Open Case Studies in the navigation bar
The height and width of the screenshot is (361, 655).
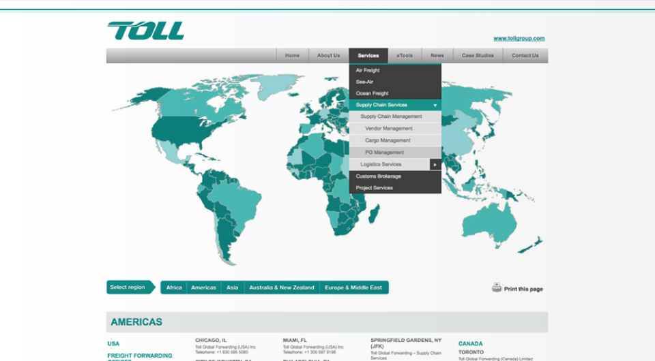tap(478, 55)
